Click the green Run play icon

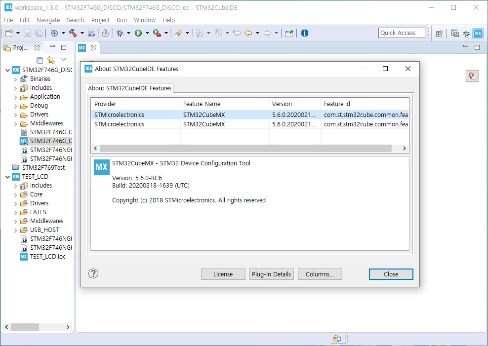point(138,33)
